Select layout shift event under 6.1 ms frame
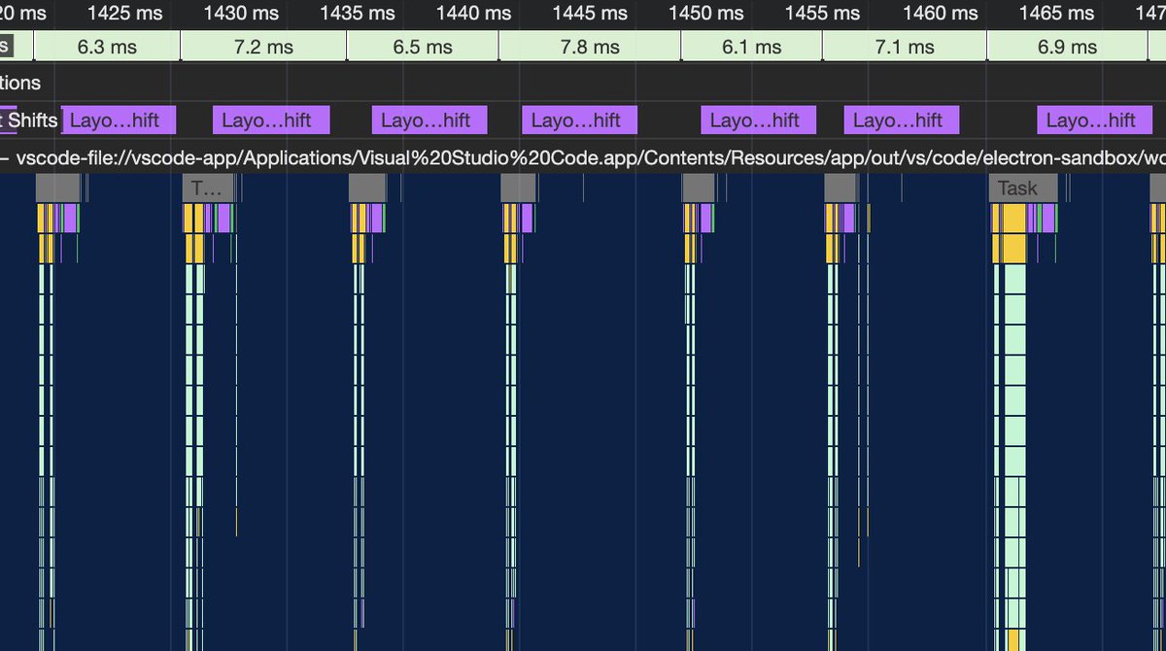Image resolution: width=1166 pixels, height=651 pixels. (x=759, y=120)
